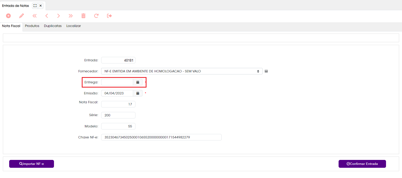
Task: Refresh with the circular arrow icon
Action: [96, 16]
